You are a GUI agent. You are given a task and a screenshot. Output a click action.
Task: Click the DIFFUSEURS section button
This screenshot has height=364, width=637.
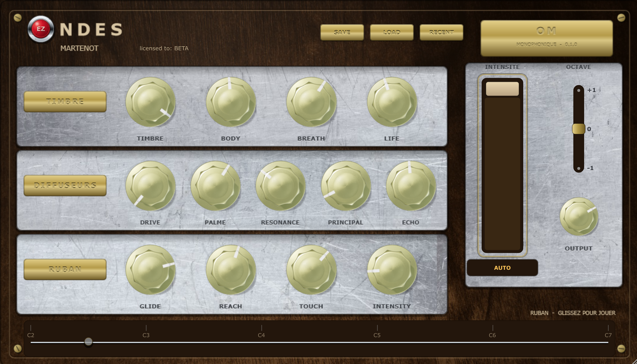[x=65, y=186]
